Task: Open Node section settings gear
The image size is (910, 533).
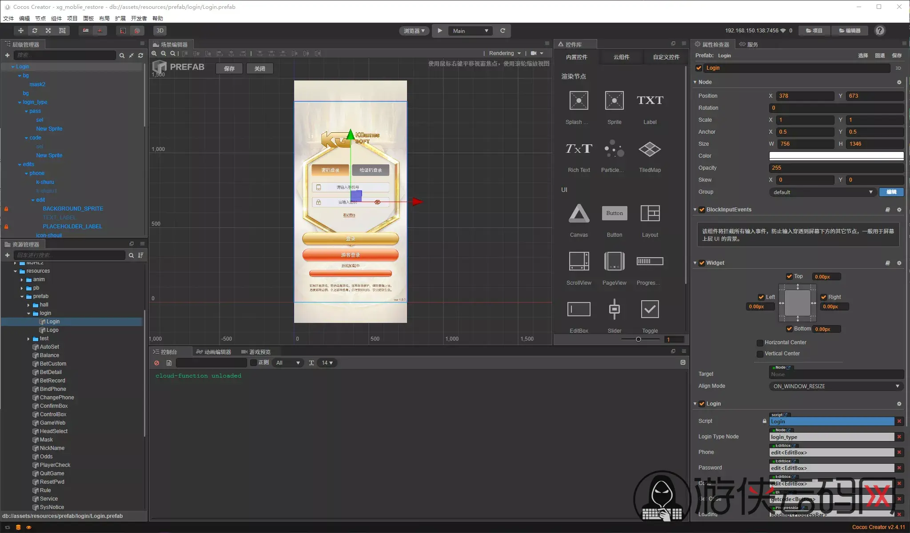Action: 899,82
